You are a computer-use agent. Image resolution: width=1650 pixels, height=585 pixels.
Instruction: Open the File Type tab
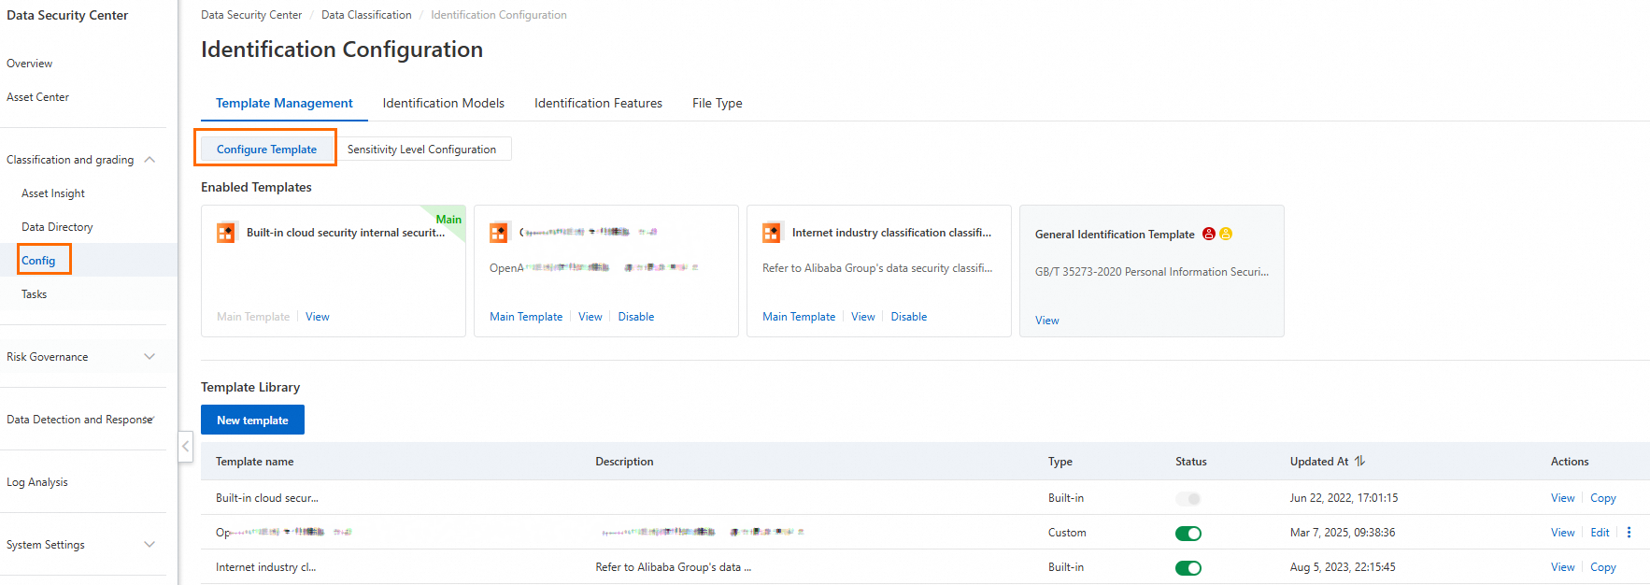(x=717, y=103)
